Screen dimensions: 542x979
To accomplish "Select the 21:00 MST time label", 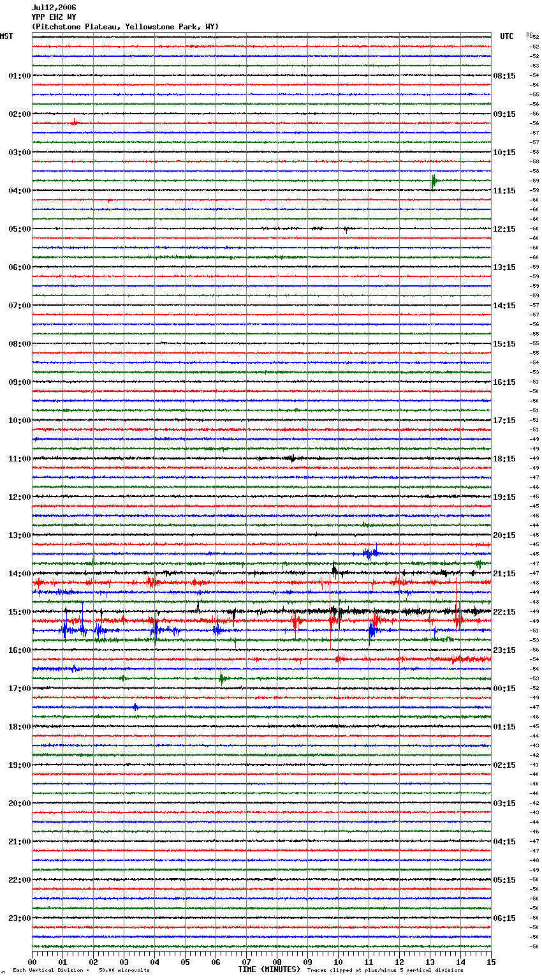I will pyautogui.click(x=20, y=842).
